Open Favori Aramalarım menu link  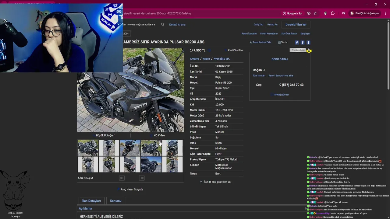click(x=269, y=34)
